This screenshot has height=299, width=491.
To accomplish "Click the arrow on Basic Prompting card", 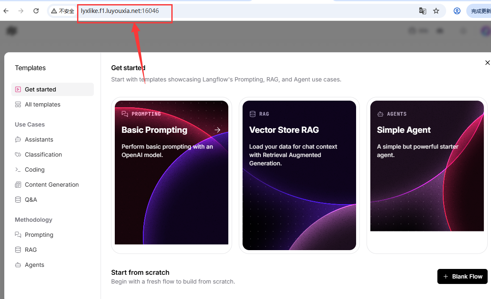I will click(217, 130).
